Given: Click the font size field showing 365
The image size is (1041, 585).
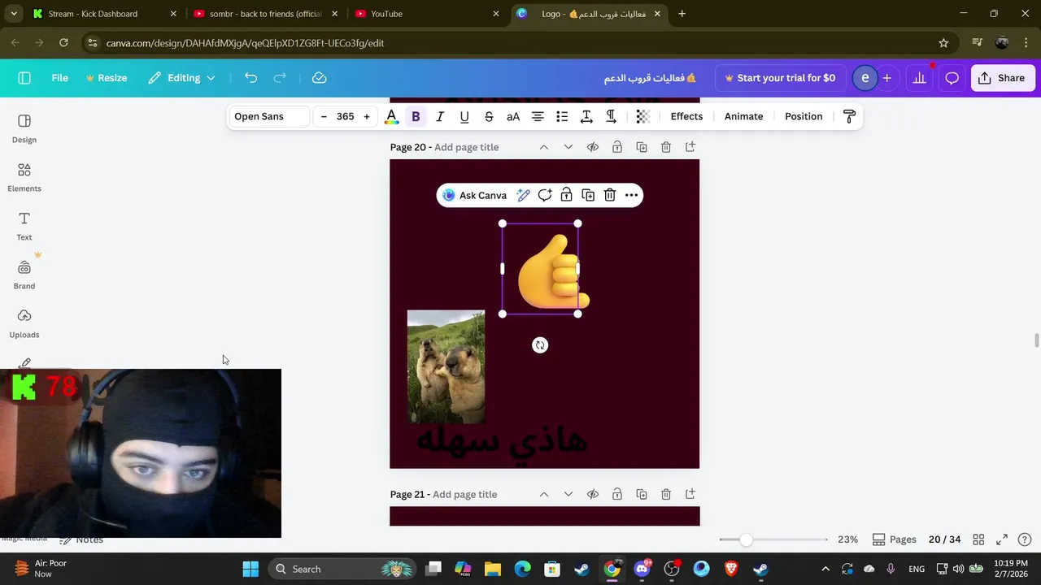Looking at the screenshot, I should pos(345,116).
